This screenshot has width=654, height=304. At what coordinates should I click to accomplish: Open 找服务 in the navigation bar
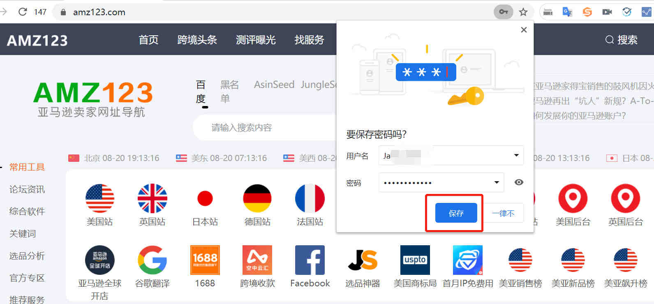point(309,40)
